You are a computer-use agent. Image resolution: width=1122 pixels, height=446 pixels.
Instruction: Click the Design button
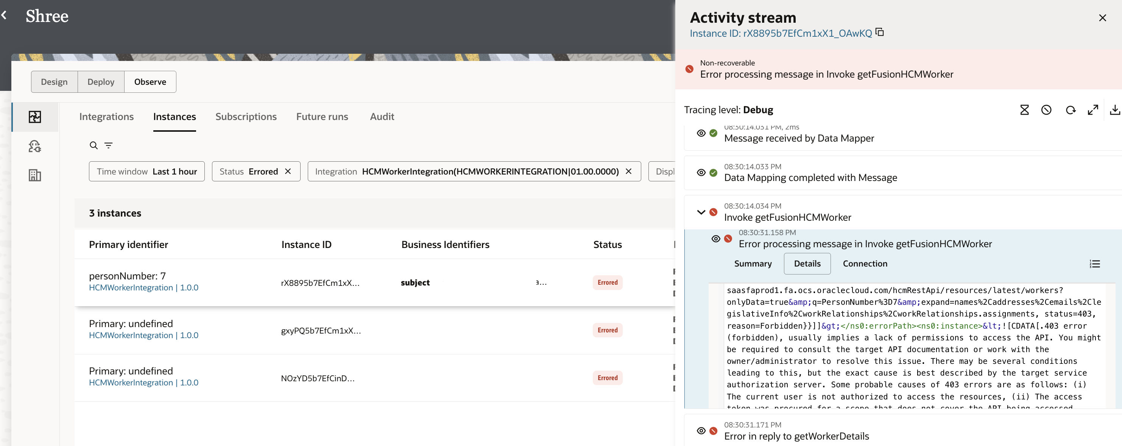[x=54, y=82]
